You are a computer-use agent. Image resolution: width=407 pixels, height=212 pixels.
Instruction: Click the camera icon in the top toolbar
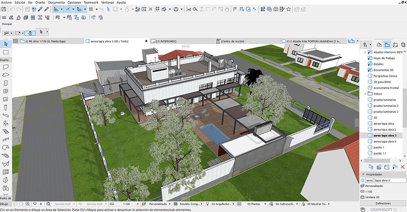275,9
